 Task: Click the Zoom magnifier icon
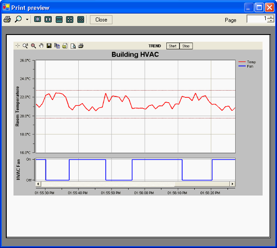point(18,19)
